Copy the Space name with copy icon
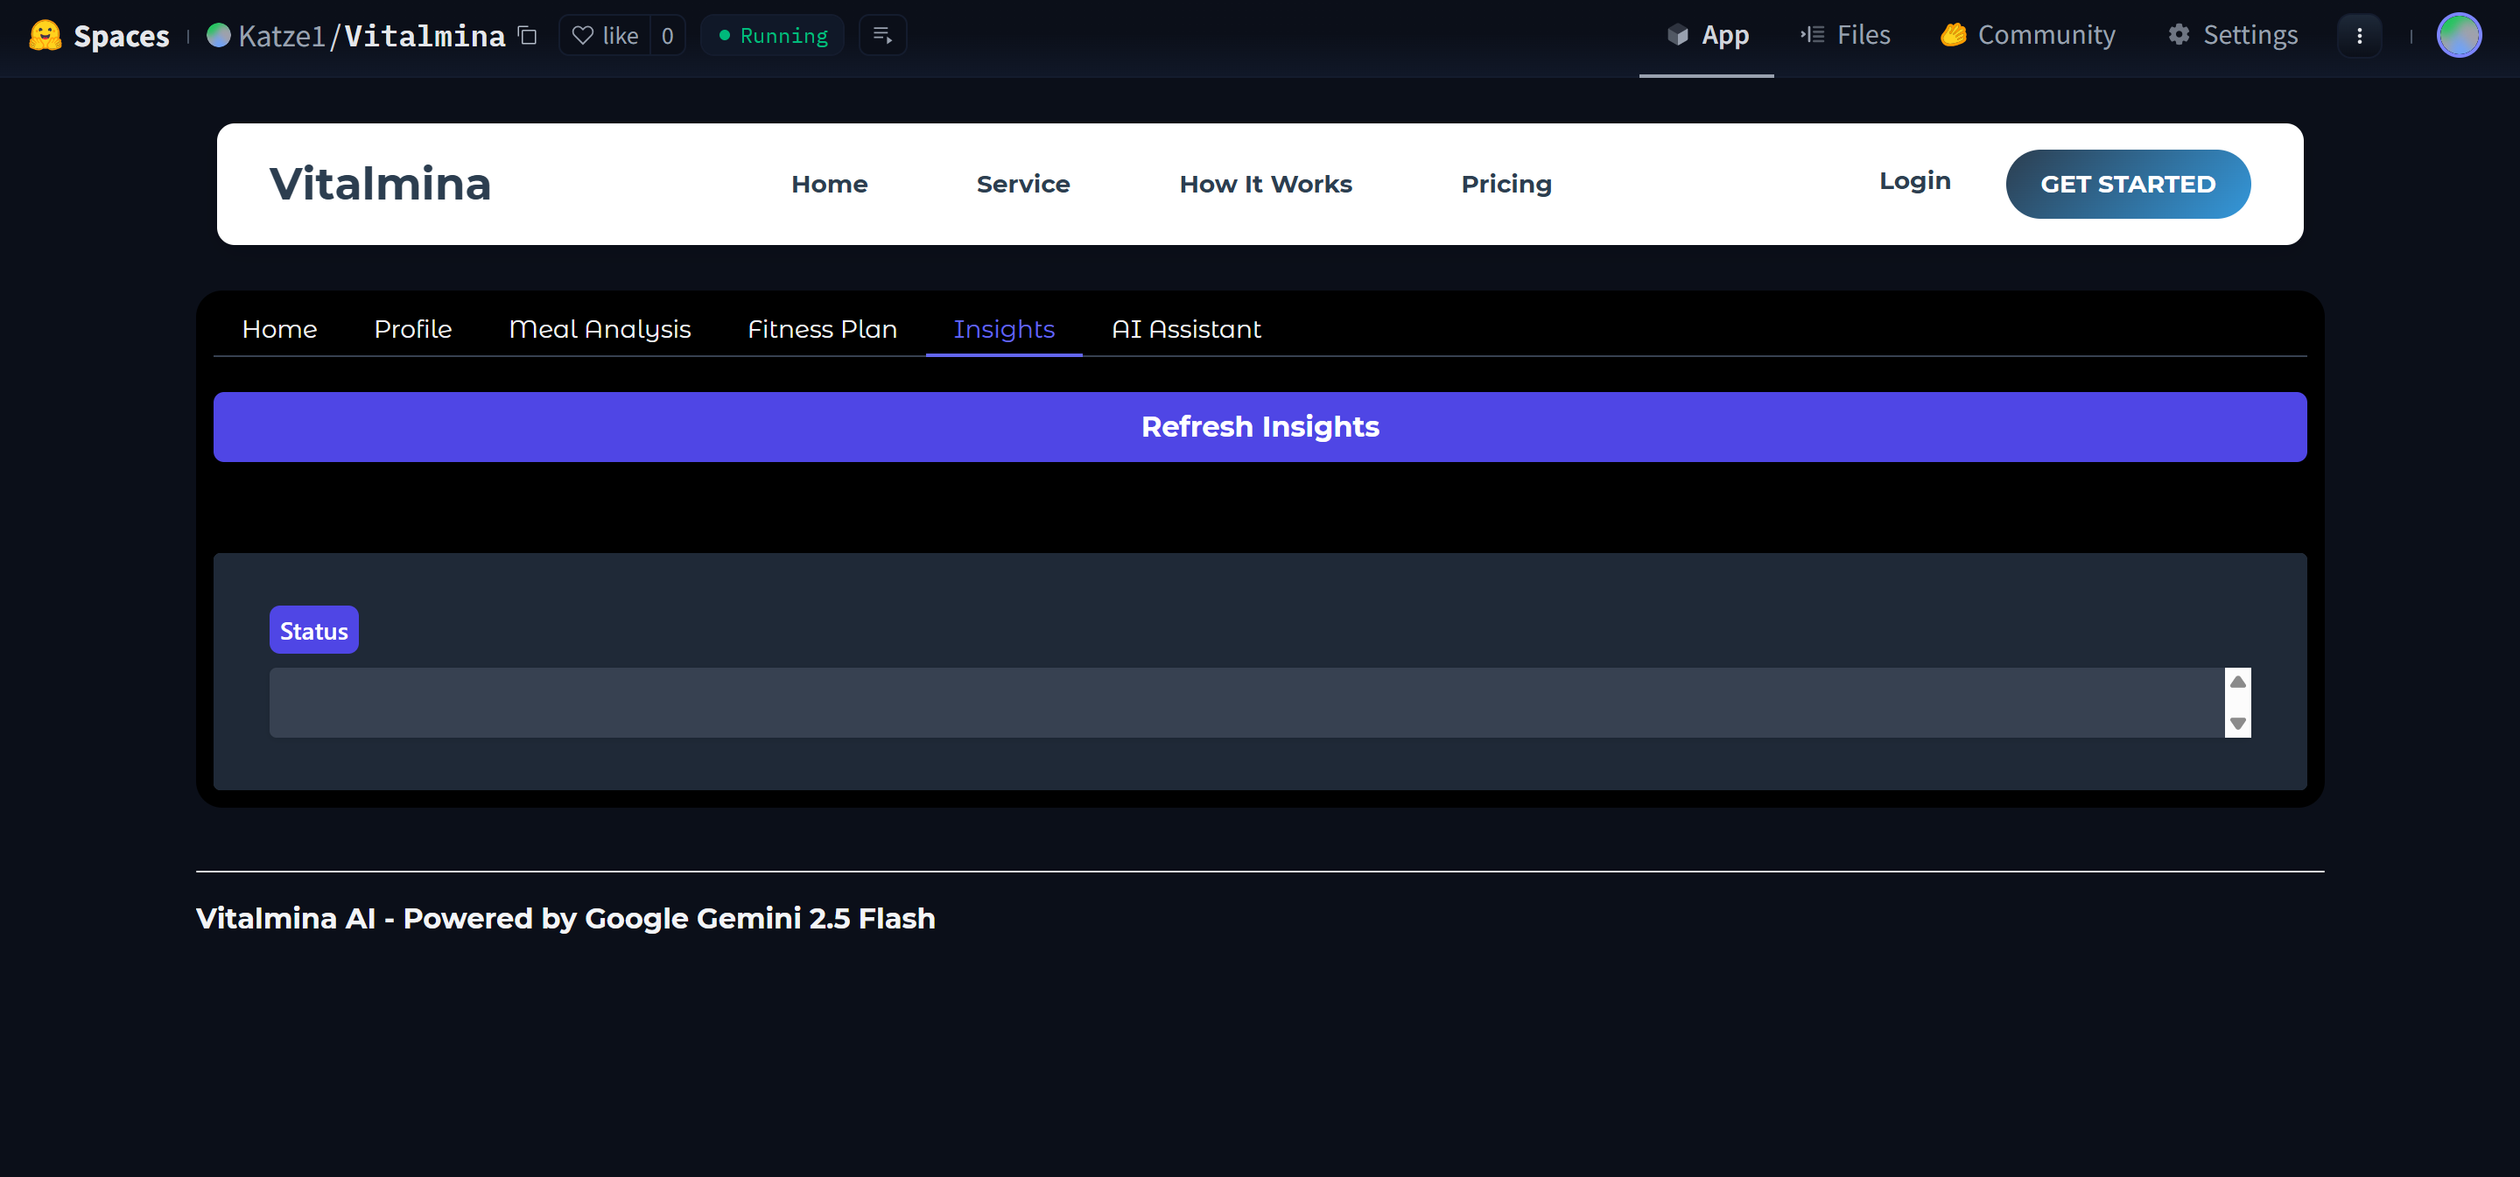 (x=527, y=35)
